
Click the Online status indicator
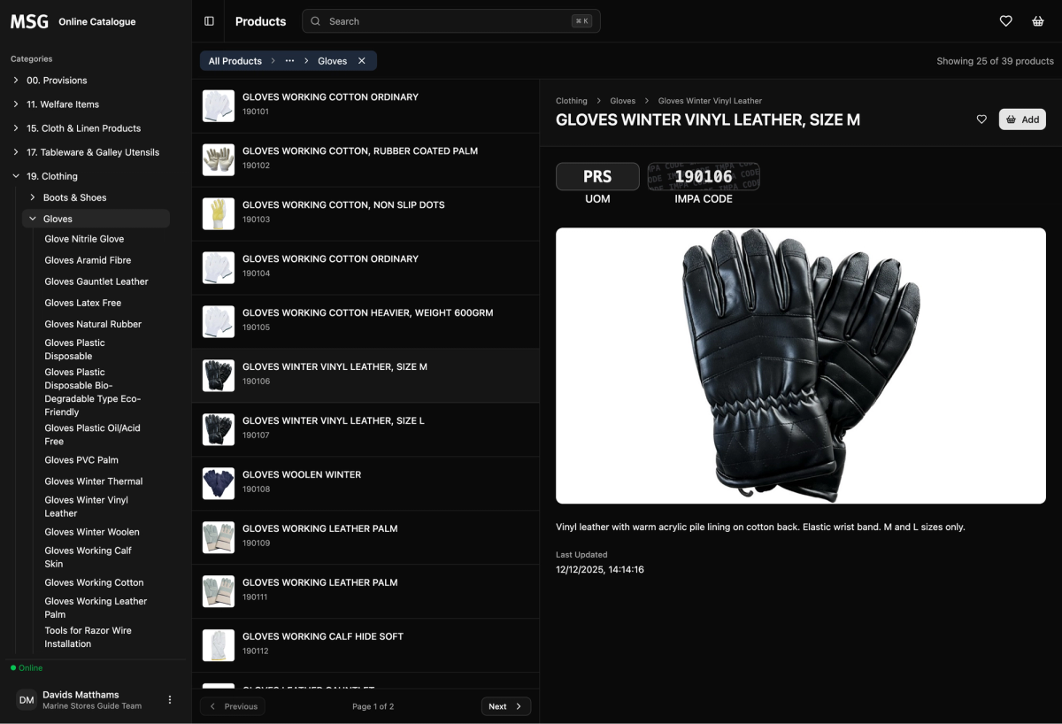click(27, 668)
